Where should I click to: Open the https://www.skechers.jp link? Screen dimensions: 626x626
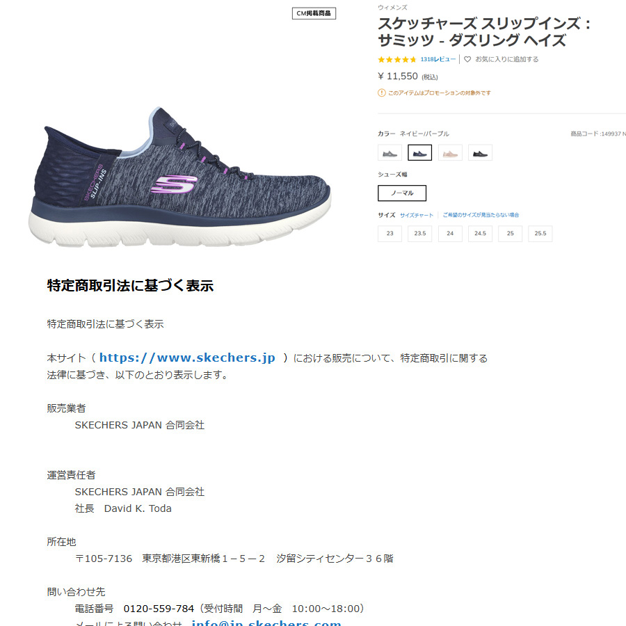187,358
